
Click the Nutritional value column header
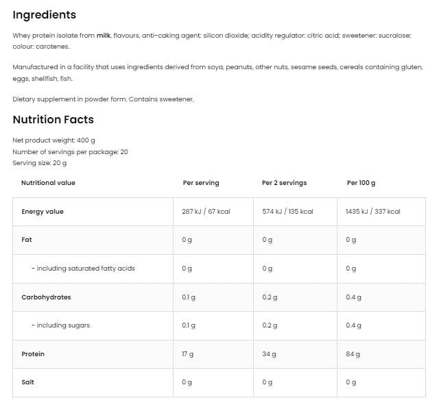[x=48, y=183]
